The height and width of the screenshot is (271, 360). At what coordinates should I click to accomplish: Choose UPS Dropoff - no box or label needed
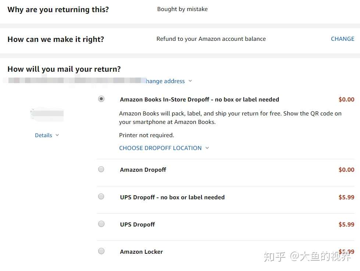(x=101, y=196)
